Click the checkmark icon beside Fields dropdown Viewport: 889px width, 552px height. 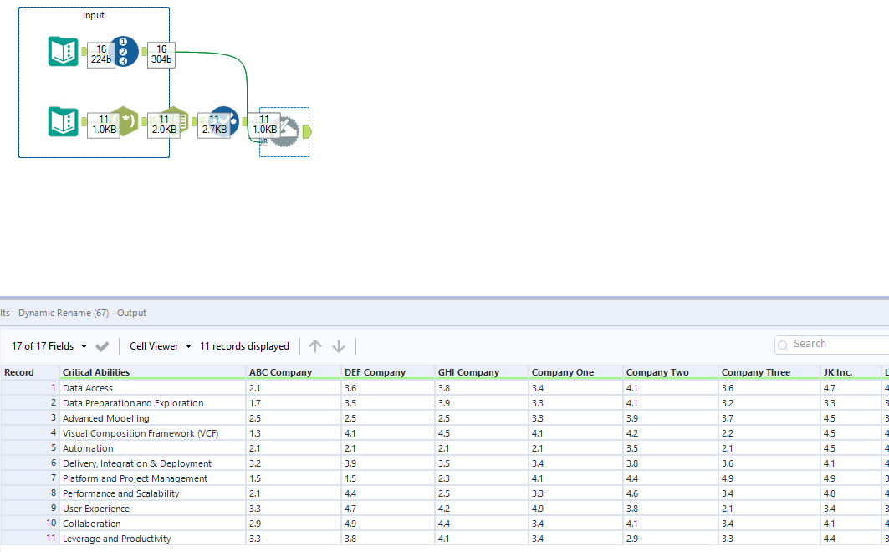pos(103,345)
